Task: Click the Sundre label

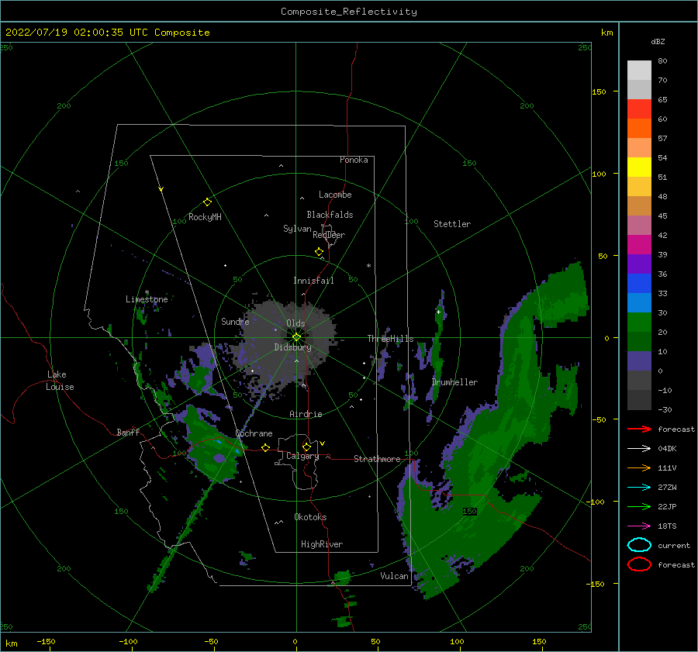Action: [235, 321]
